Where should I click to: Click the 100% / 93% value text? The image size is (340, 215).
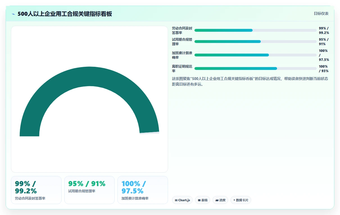tap(324, 68)
